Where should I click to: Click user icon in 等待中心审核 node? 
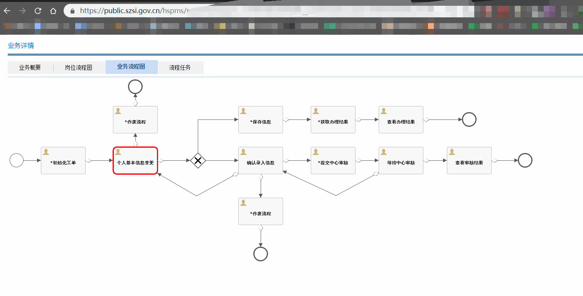(x=384, y=152)
